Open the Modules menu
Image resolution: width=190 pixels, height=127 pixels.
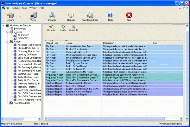[x=15, y=8]
